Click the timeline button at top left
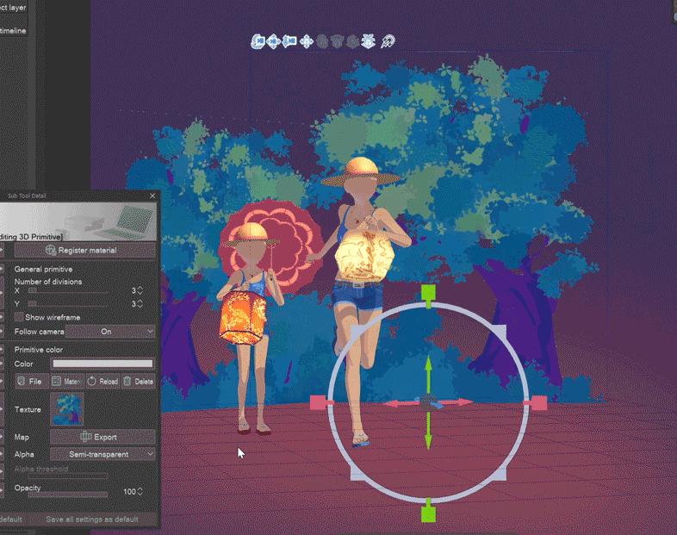 14,31
